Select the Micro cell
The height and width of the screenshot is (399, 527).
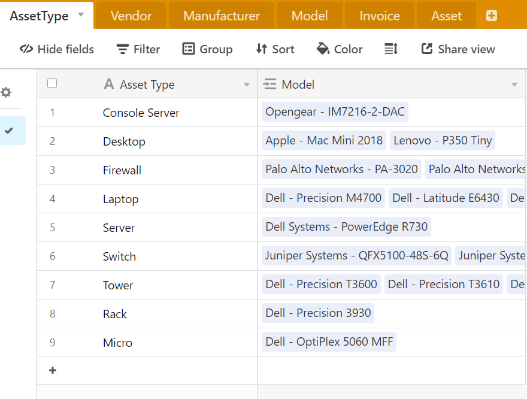147,343
